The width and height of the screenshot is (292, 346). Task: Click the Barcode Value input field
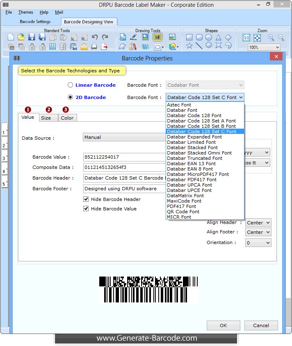[124, 157]
